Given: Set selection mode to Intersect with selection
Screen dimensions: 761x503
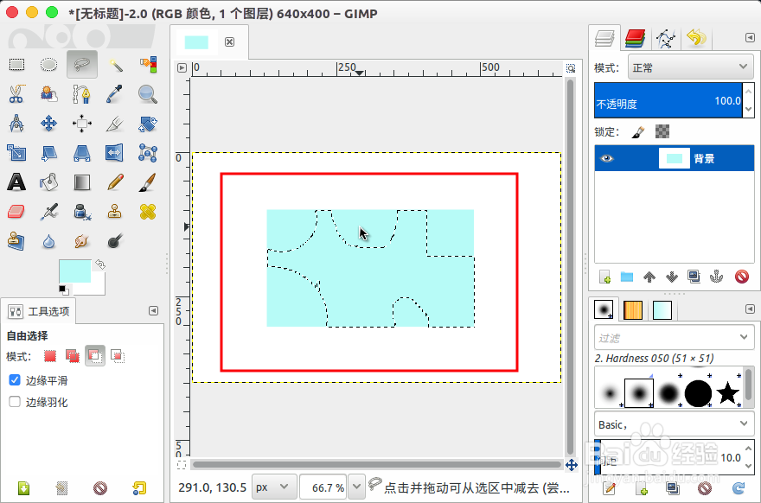Looking at the screenshot, I should pyautogui.click(x=118, y=357).
